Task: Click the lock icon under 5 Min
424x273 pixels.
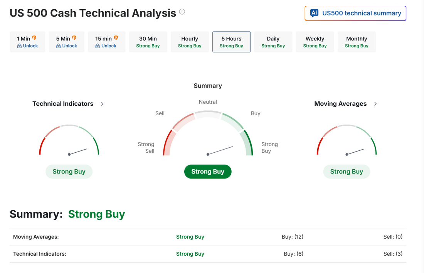Action: pos(59,46)
